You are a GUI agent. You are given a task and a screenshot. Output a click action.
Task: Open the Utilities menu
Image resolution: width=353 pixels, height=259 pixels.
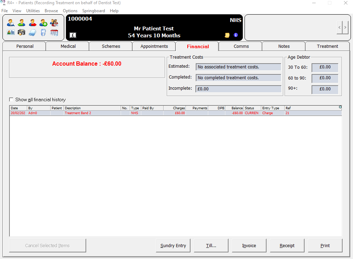(33, 11)
